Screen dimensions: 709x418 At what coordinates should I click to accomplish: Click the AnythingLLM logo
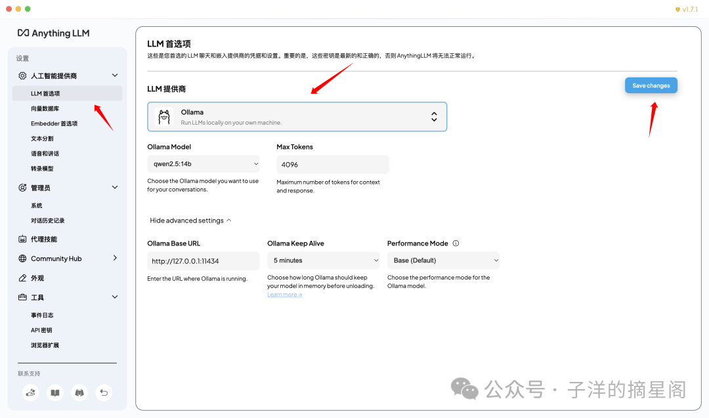pos(53,33)
